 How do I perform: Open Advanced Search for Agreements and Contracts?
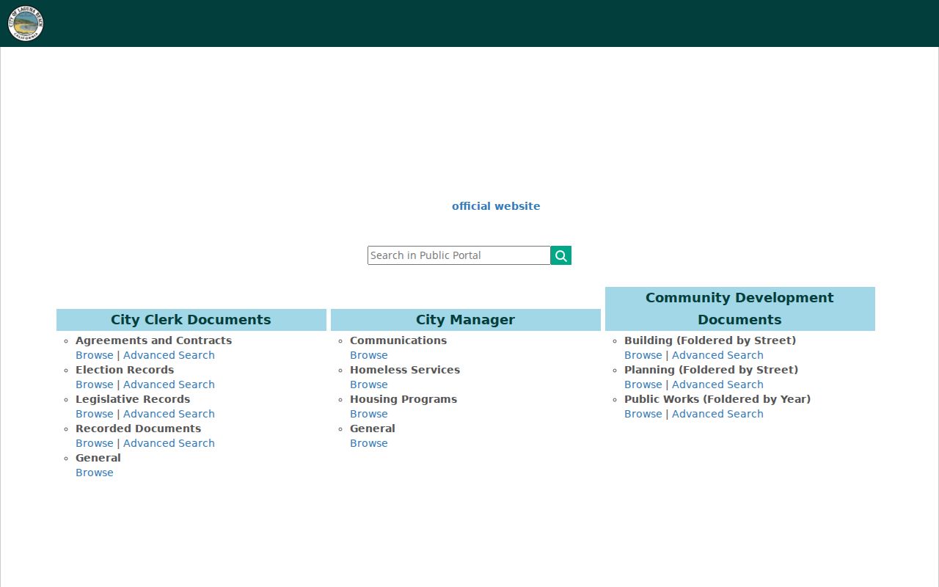coord(169,355)
